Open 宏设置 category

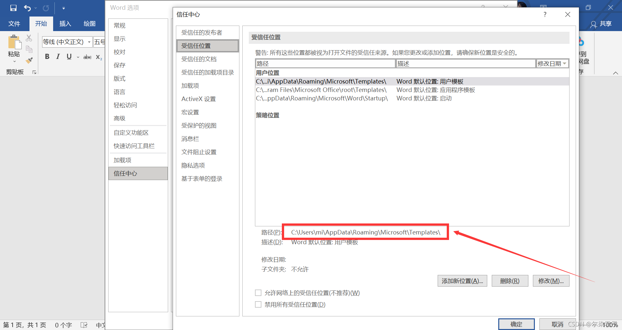coord(207,112)
